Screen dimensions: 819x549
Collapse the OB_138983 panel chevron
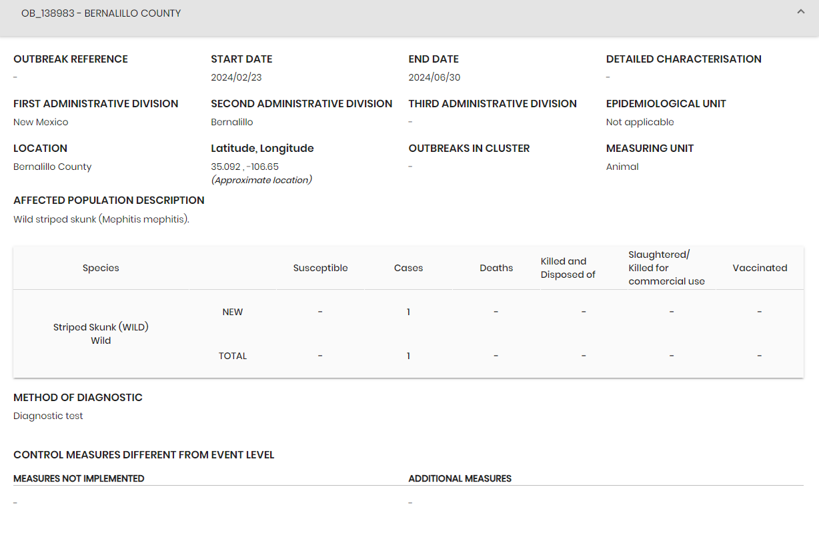click(x=801, y=12)
